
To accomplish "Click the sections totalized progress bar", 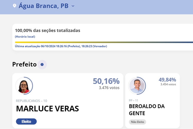I will [x=103, y=42].
